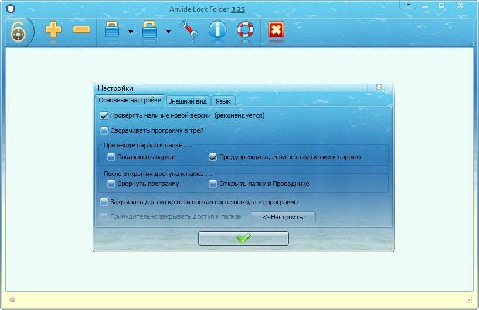Close the Настройки dialog
Viewport: 479px width, 310px height.
coord(379,87)
